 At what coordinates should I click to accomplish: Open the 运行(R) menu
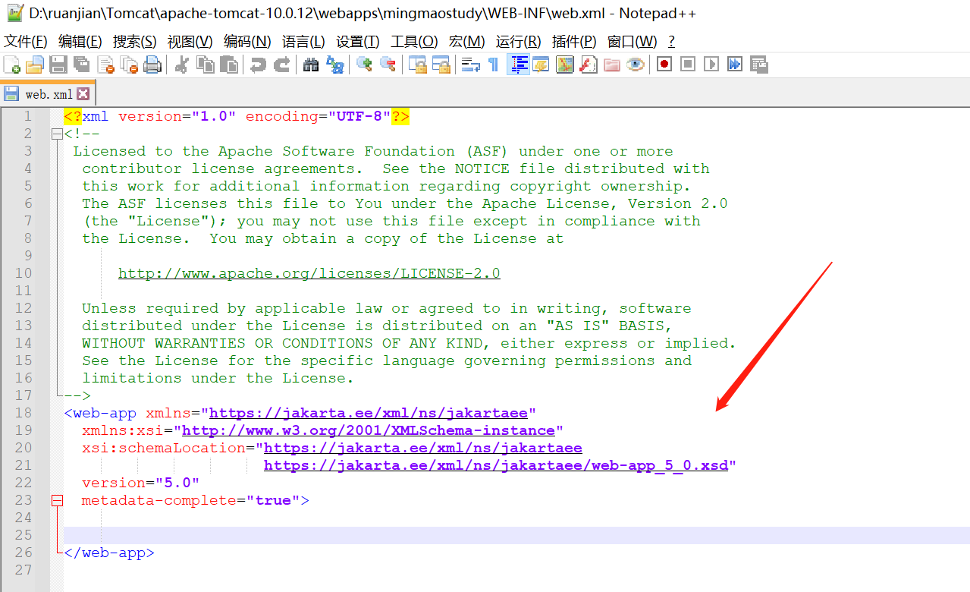(518, 41)
